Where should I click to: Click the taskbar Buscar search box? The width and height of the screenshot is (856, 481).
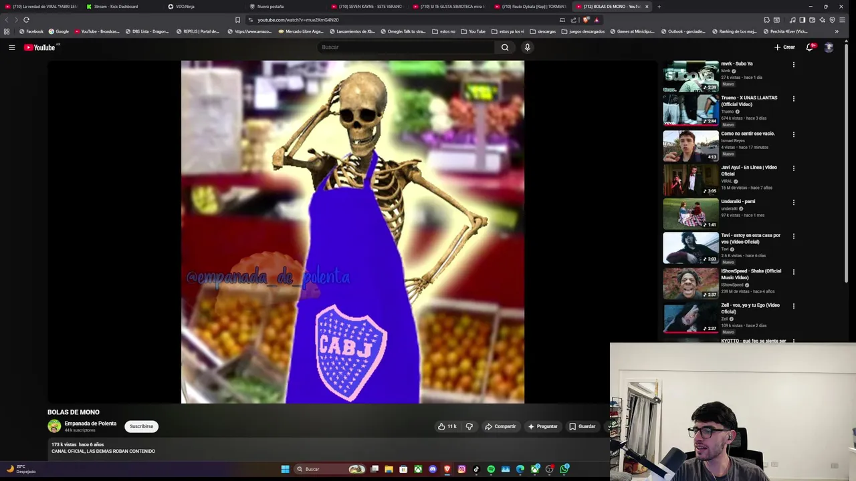click(x=330, y=469)
